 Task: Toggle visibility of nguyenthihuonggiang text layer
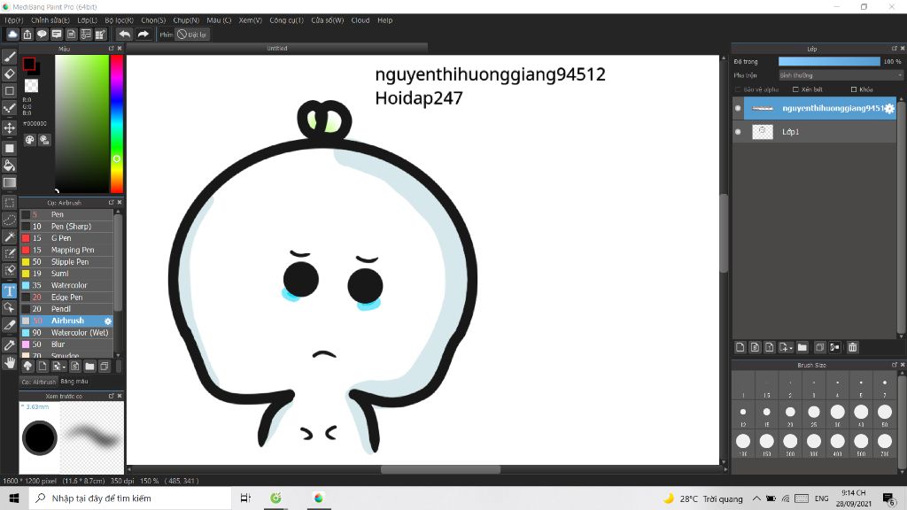738,108
